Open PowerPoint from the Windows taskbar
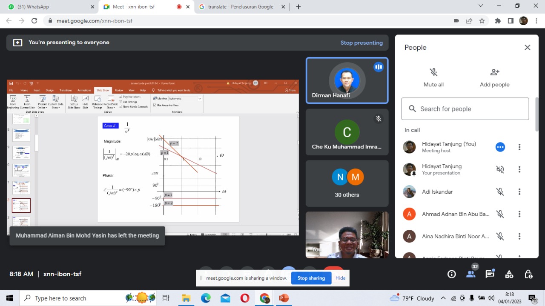Viewport: 545px width, 306px height. [x=284, y=298]
